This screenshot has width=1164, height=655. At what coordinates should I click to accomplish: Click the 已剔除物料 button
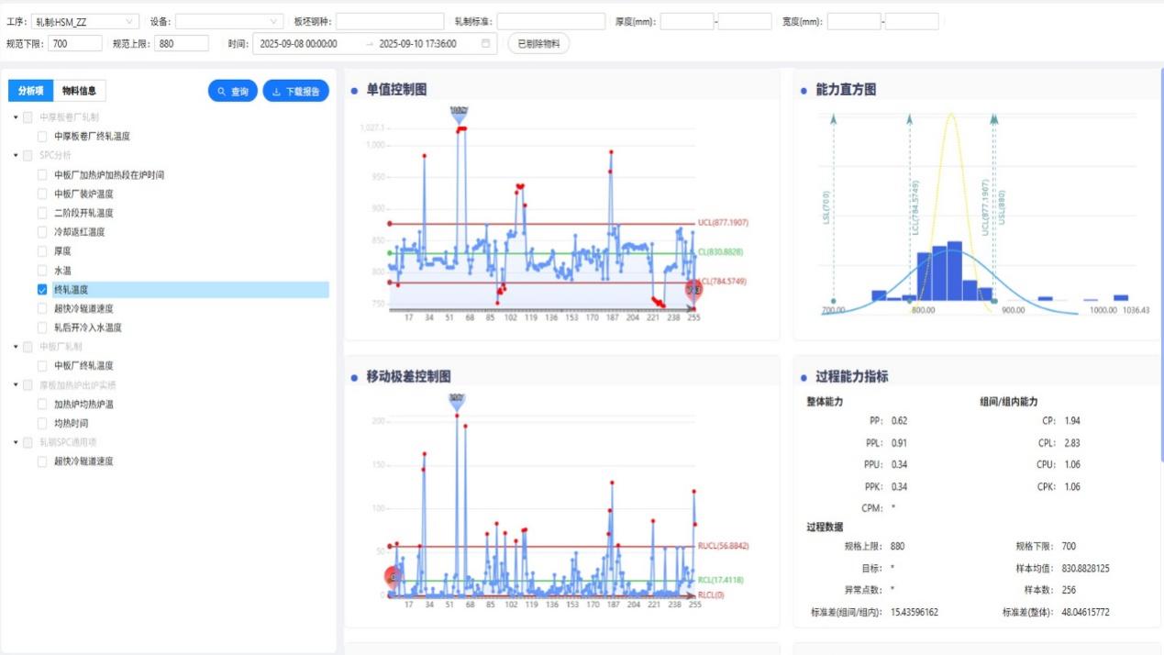coord(538,43)
